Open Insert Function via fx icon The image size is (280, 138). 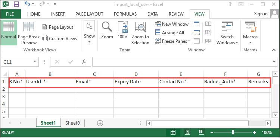pyautogui.click(x=84, y=62)
